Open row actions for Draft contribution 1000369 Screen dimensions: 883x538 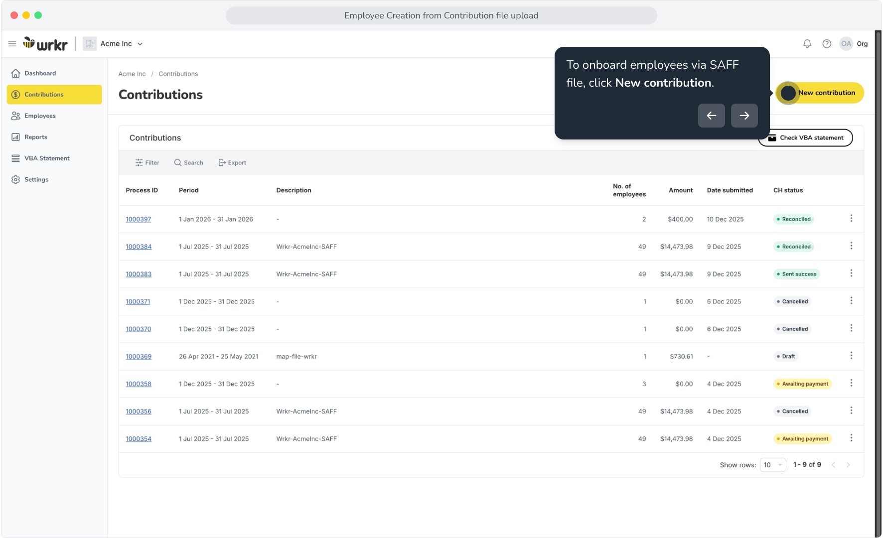click(x=851, y=356)
